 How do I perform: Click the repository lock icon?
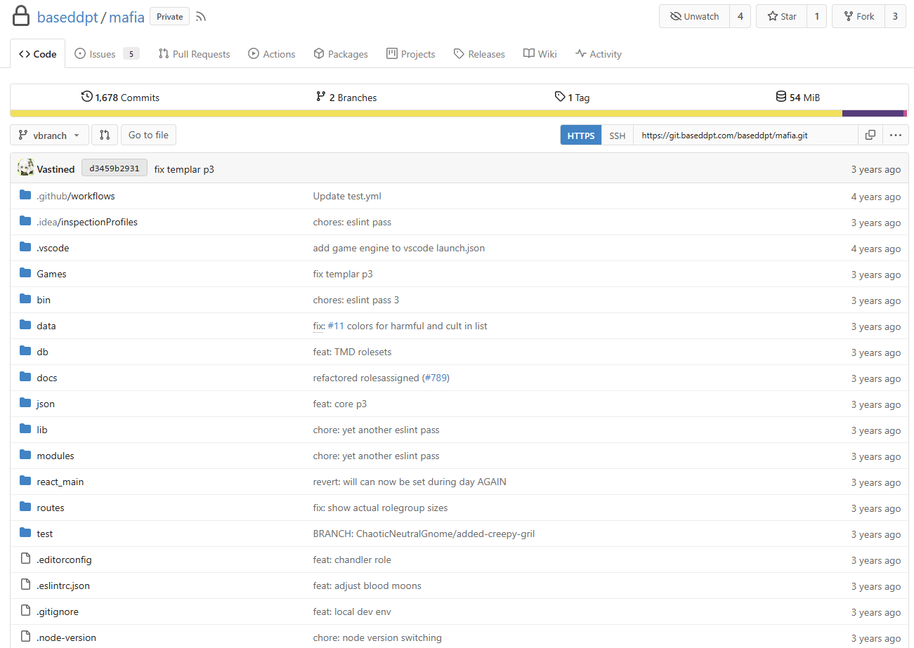(x=21, y=16)
